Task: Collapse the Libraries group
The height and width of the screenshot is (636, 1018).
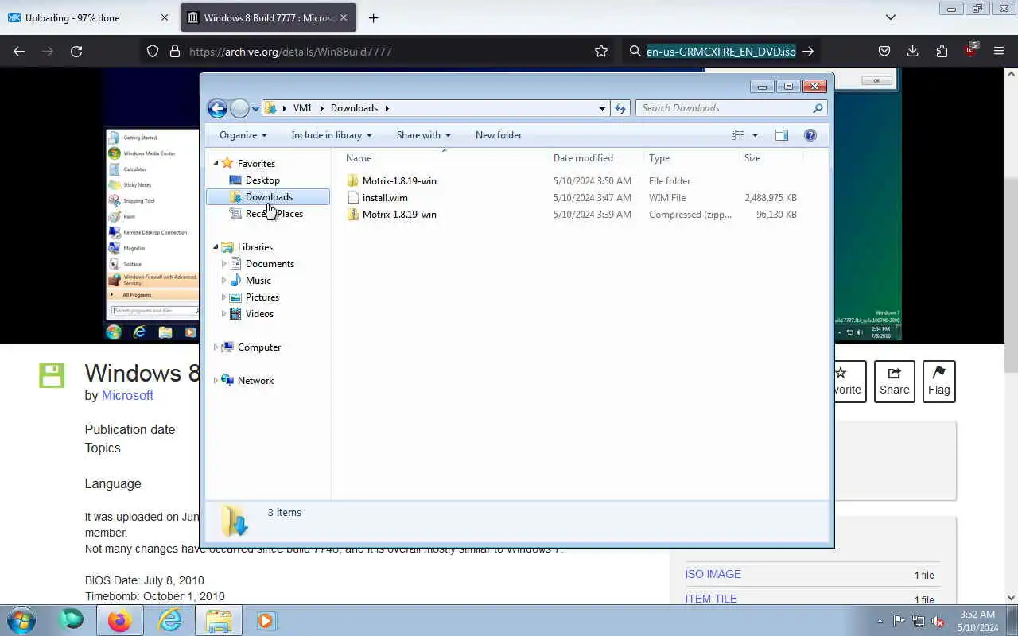Action: [216, 247]
